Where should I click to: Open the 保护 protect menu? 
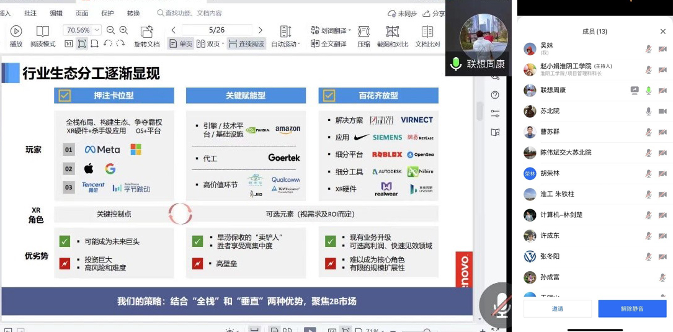click(x=108, y=13)
